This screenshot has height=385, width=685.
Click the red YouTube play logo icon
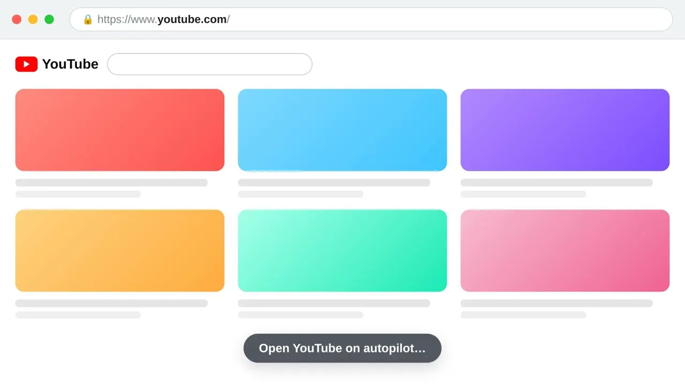point(26,64)
